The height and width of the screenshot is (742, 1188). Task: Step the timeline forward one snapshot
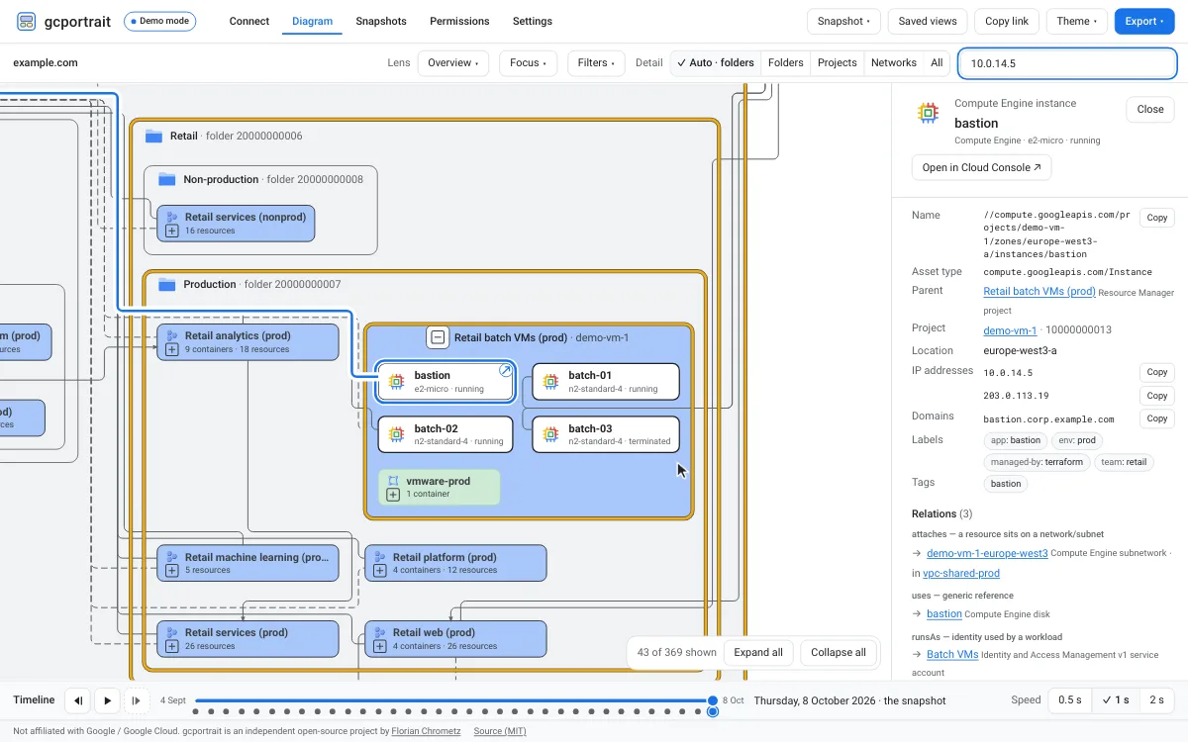tap(137, 700)
